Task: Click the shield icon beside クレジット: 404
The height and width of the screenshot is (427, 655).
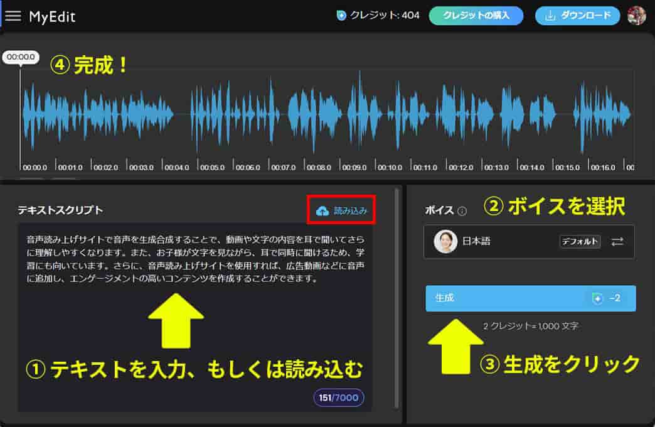Action: 341,16
